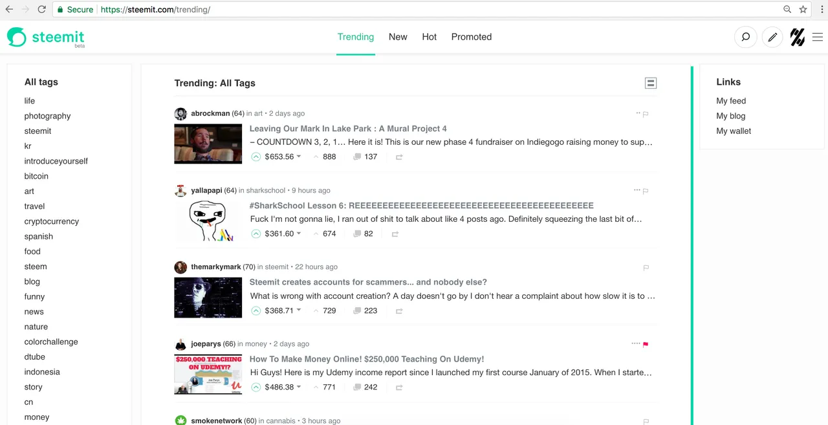Image resolution: width=828 pixels, height=425 pixels.
Task: Open My feed link
Action: 731,101
